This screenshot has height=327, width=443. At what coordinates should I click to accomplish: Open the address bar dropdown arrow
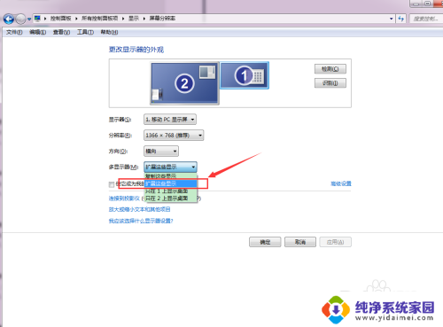(392, 19)
